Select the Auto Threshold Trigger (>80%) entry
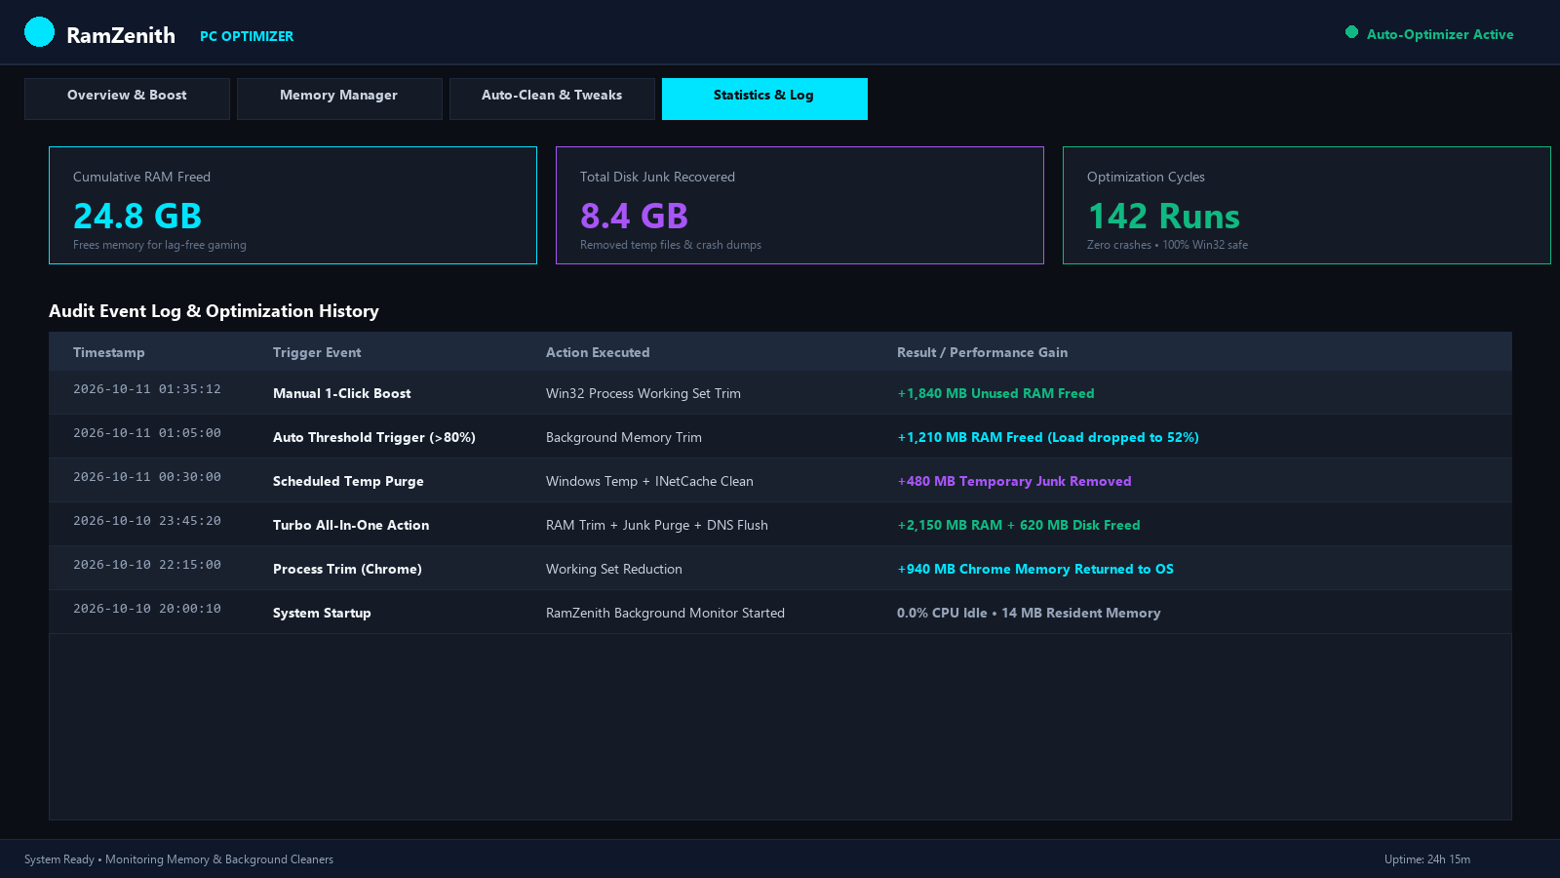 pyautogui.click(x=780, y=437)
